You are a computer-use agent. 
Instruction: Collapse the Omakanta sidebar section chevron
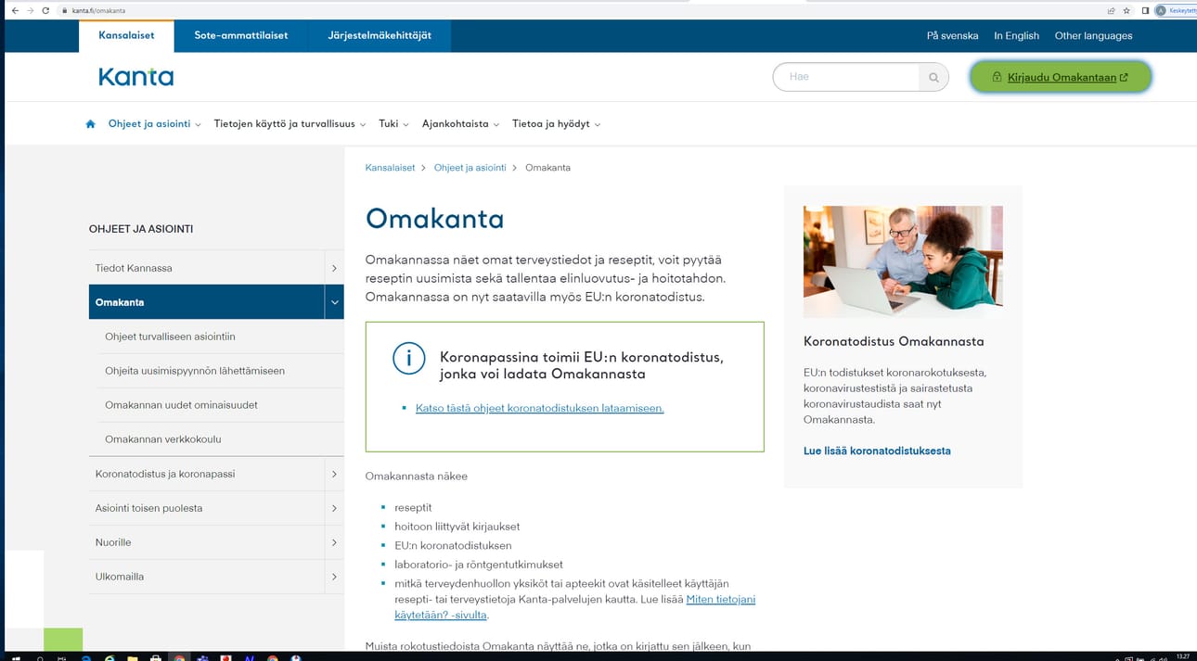click(334, 302)
